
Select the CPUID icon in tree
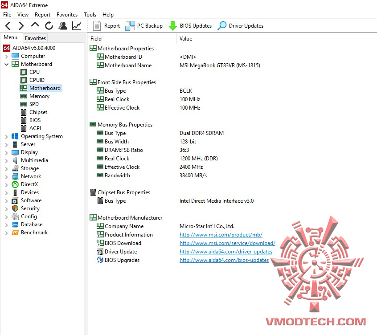coord(24,80)
